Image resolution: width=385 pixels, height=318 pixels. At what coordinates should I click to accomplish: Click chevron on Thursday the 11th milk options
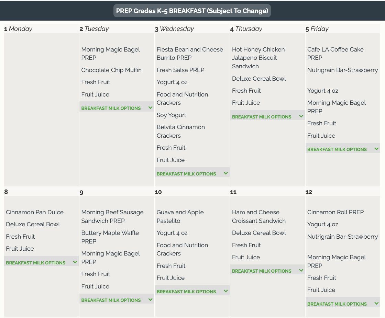(x=301, y=271)
